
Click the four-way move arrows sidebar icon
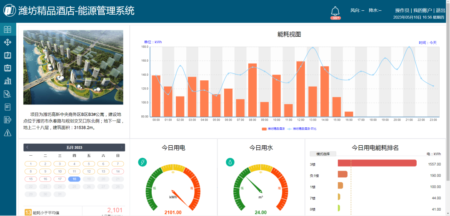7,42
